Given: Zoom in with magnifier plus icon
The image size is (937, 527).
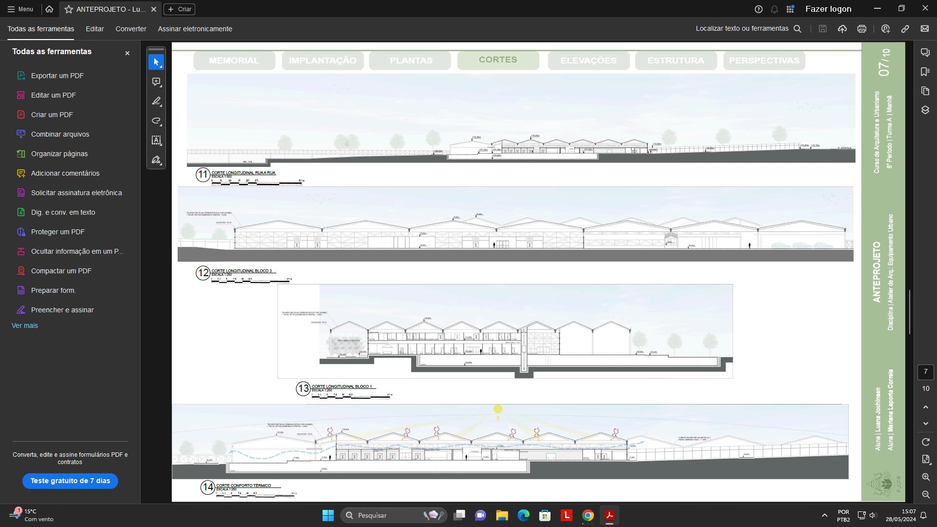Looking at the screenshot, I should (926, 477).
